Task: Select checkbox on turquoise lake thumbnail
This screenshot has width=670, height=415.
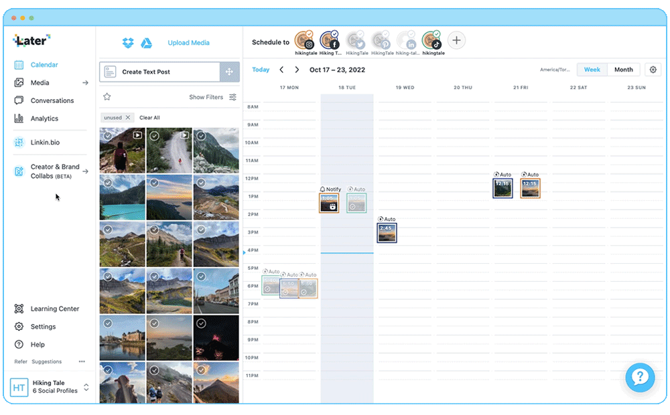Action: 108,183
